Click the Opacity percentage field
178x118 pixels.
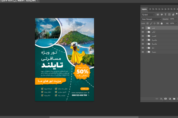tap(172, 19)
